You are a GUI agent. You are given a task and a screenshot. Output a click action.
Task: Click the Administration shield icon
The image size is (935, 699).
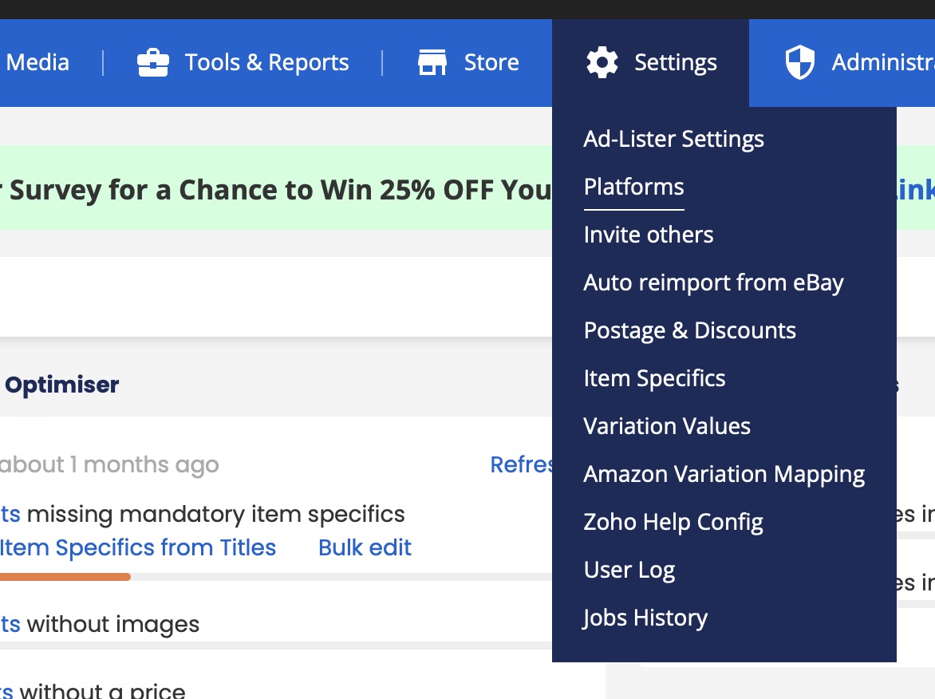tap(799, 62)
